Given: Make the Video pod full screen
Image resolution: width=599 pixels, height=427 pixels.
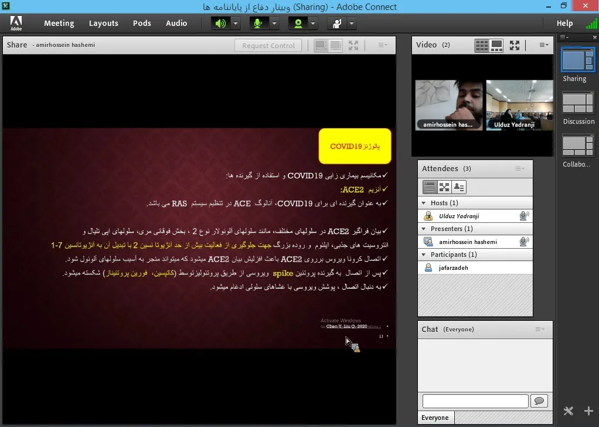Looking at the screenshot, I should 515,45.
